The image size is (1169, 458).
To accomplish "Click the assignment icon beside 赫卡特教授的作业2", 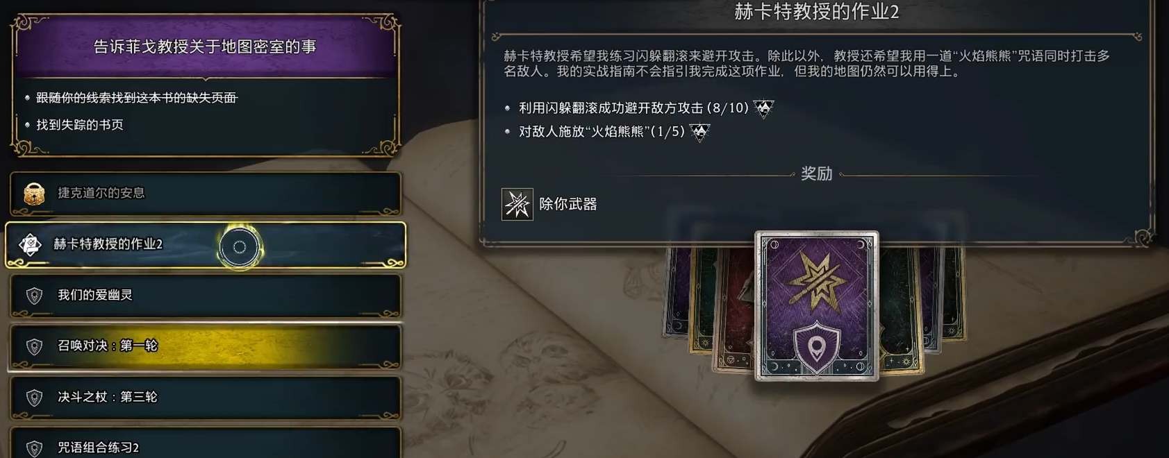I will pos(30,244).
